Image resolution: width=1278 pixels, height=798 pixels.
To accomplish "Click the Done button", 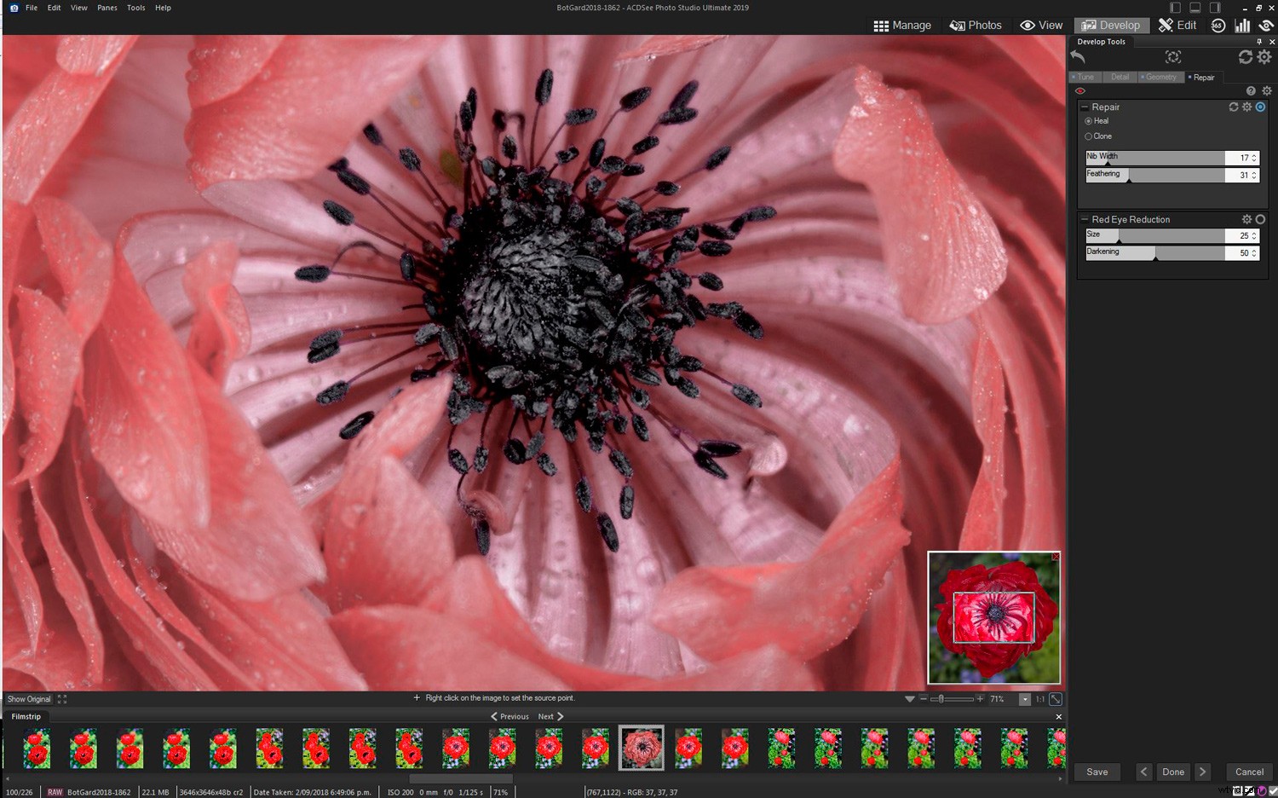I will coord(1173,772).
